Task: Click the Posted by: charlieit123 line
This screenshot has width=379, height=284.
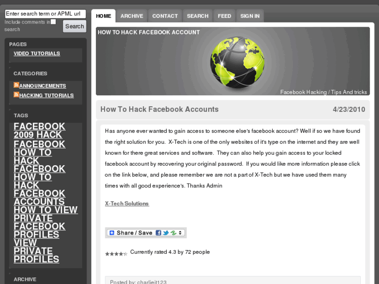Action: pos(138,282)
